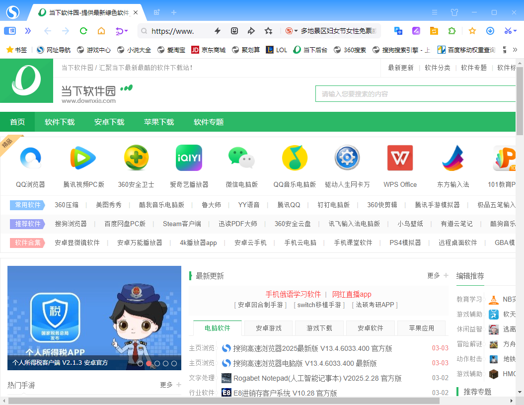Click the 当下软件园 site logo

pyautogui.click(x=26, y=81)
